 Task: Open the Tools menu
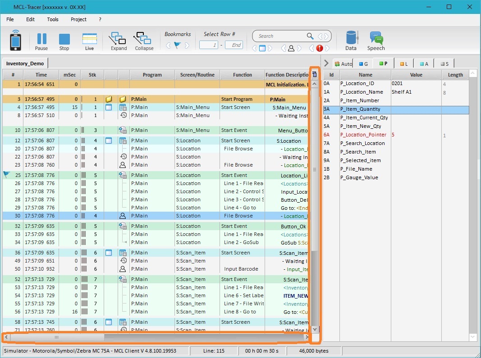coord(53,19)
